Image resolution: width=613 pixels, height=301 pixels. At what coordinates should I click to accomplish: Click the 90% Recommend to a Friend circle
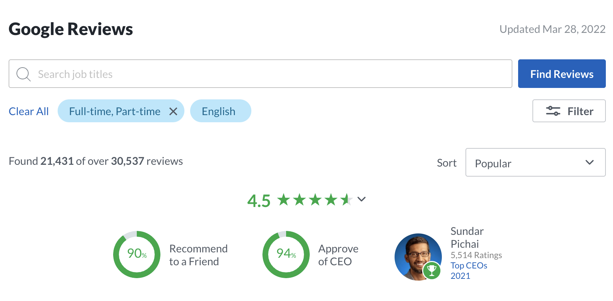tap(137, 255)
